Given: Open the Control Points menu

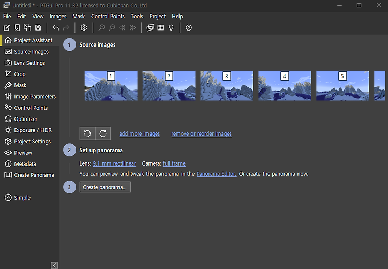Looking at the screenshot, I should point(108,17).
